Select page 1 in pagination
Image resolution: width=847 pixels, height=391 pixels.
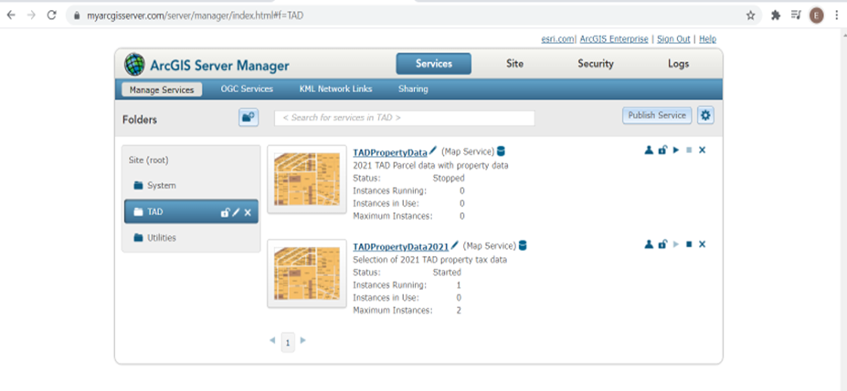tap(288, 343)
